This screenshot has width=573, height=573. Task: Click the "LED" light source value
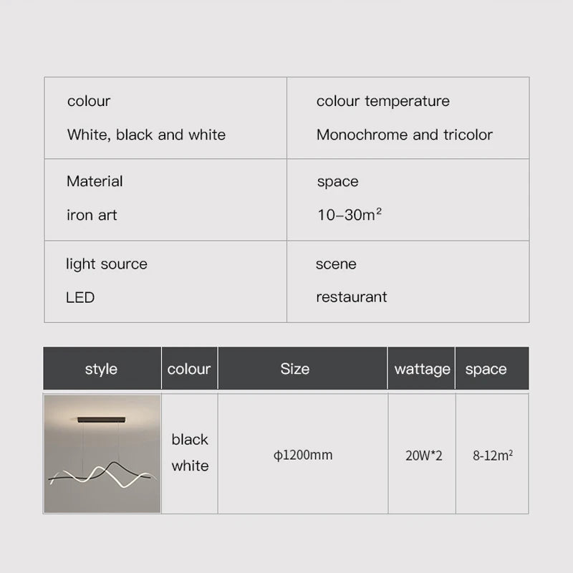80,297
